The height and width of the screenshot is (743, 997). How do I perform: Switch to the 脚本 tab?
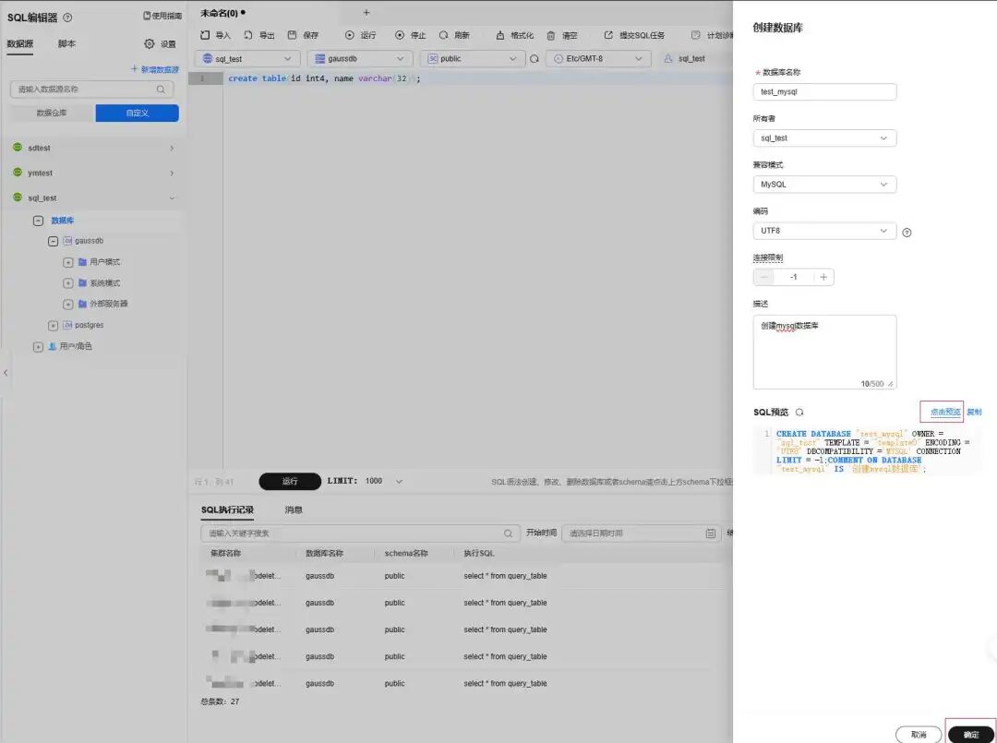point(66,44)
